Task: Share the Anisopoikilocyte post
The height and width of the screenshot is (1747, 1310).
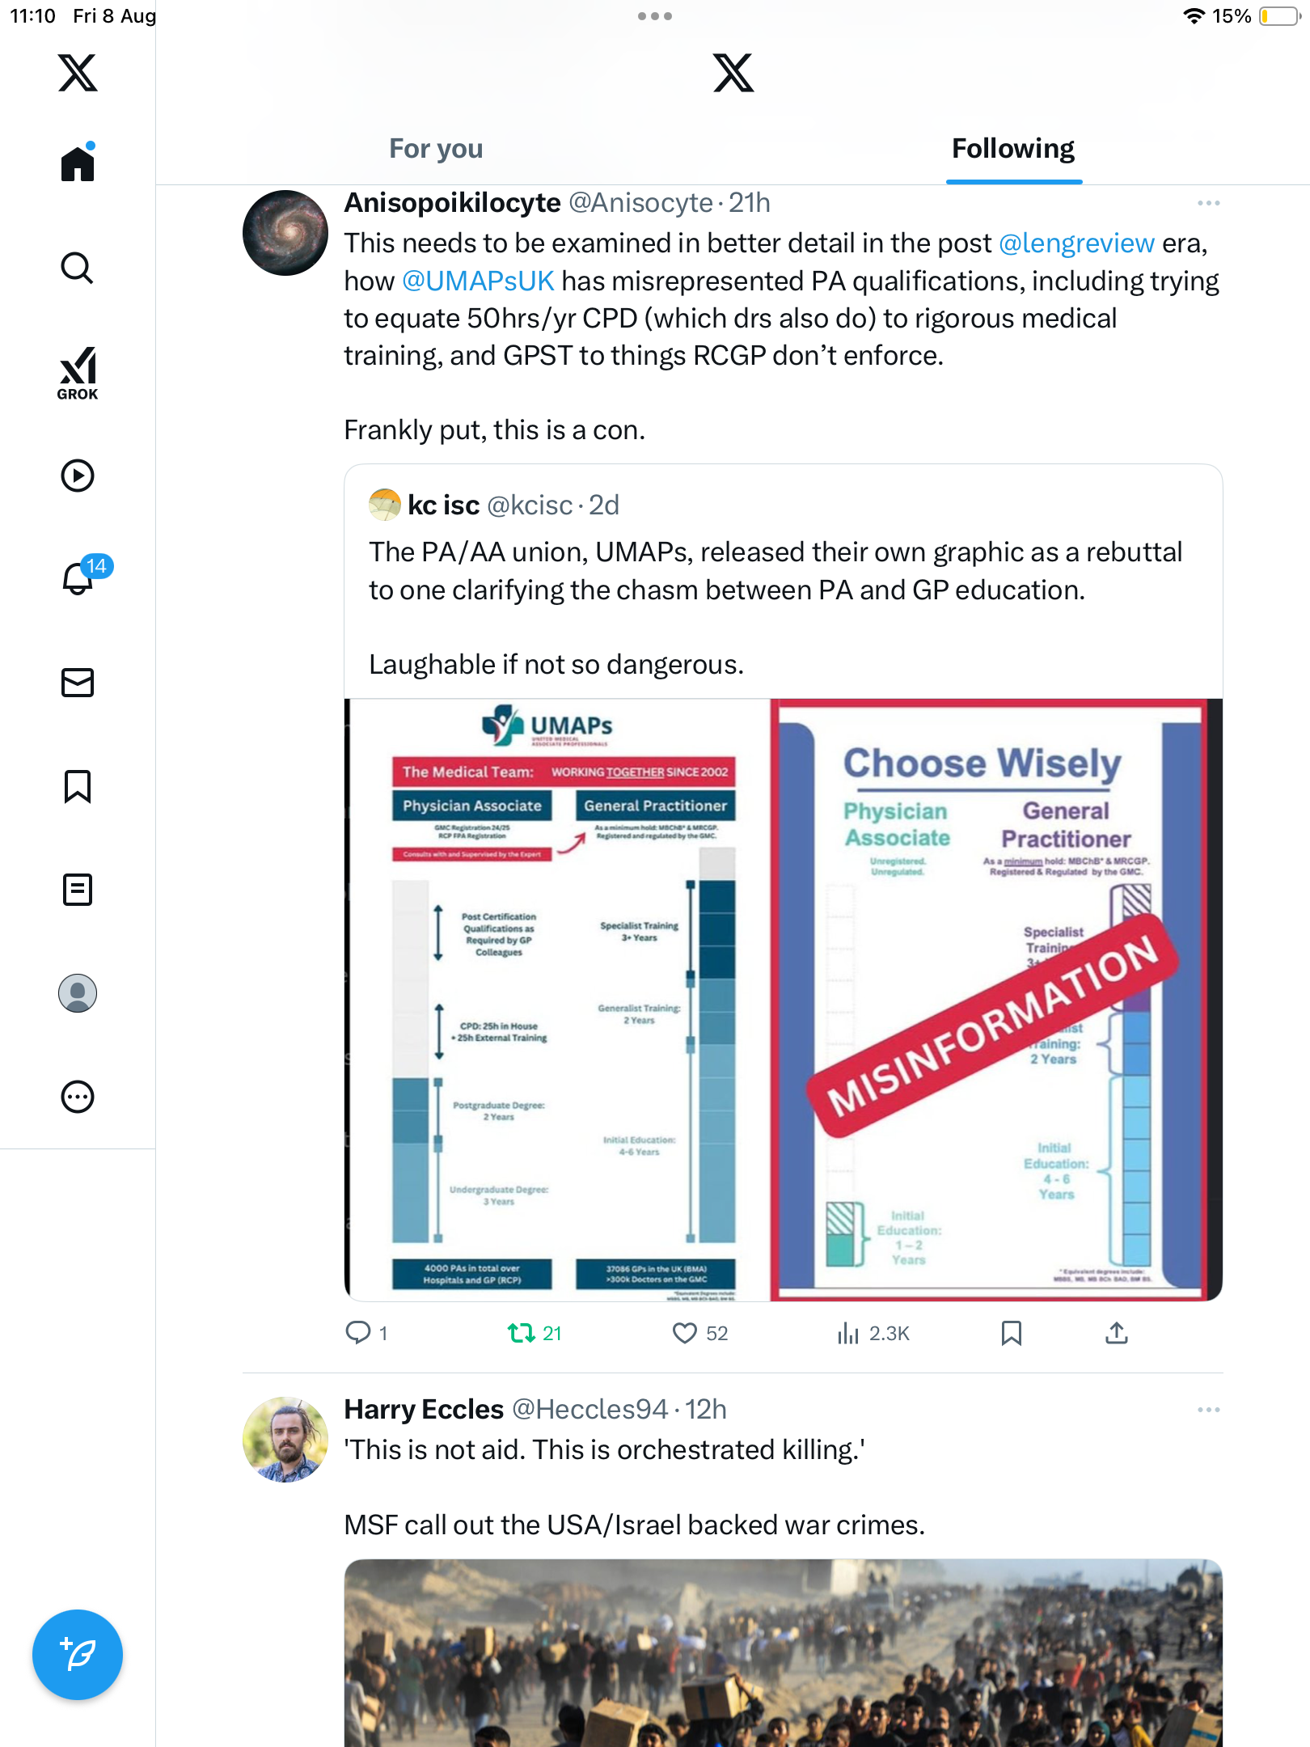Action: click(x=1117, y=1333)
